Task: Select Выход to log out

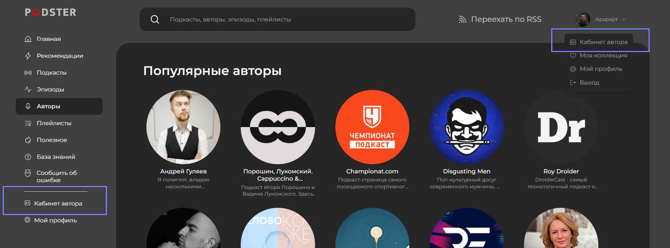Action: 589,83
